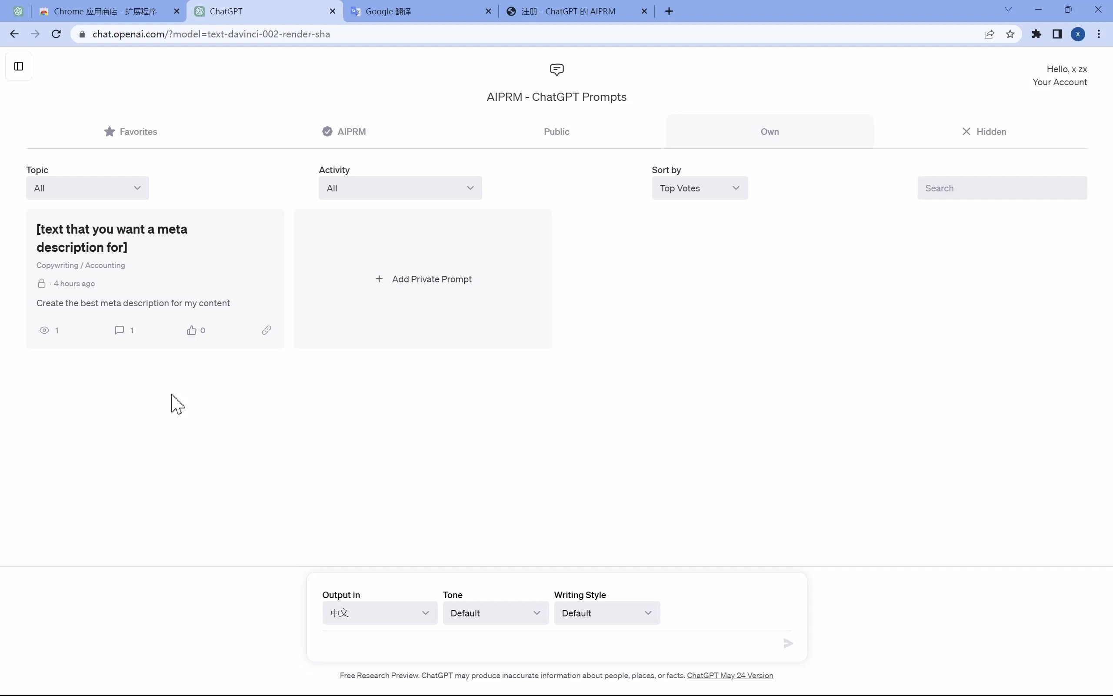Image resolution: width=1113 pixels, height=696 pixels.
Task: Copy prompt link via chain icon
Action: click(x=266, y=330)
